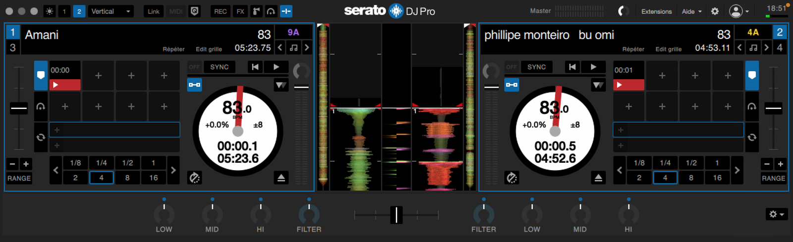Increase pitch with plus on deck 1
The image size is (793, 242).
(26, 164)
